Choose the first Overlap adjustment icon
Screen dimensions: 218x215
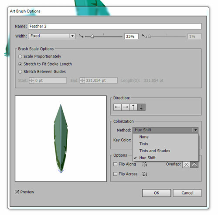pos(186,165)
